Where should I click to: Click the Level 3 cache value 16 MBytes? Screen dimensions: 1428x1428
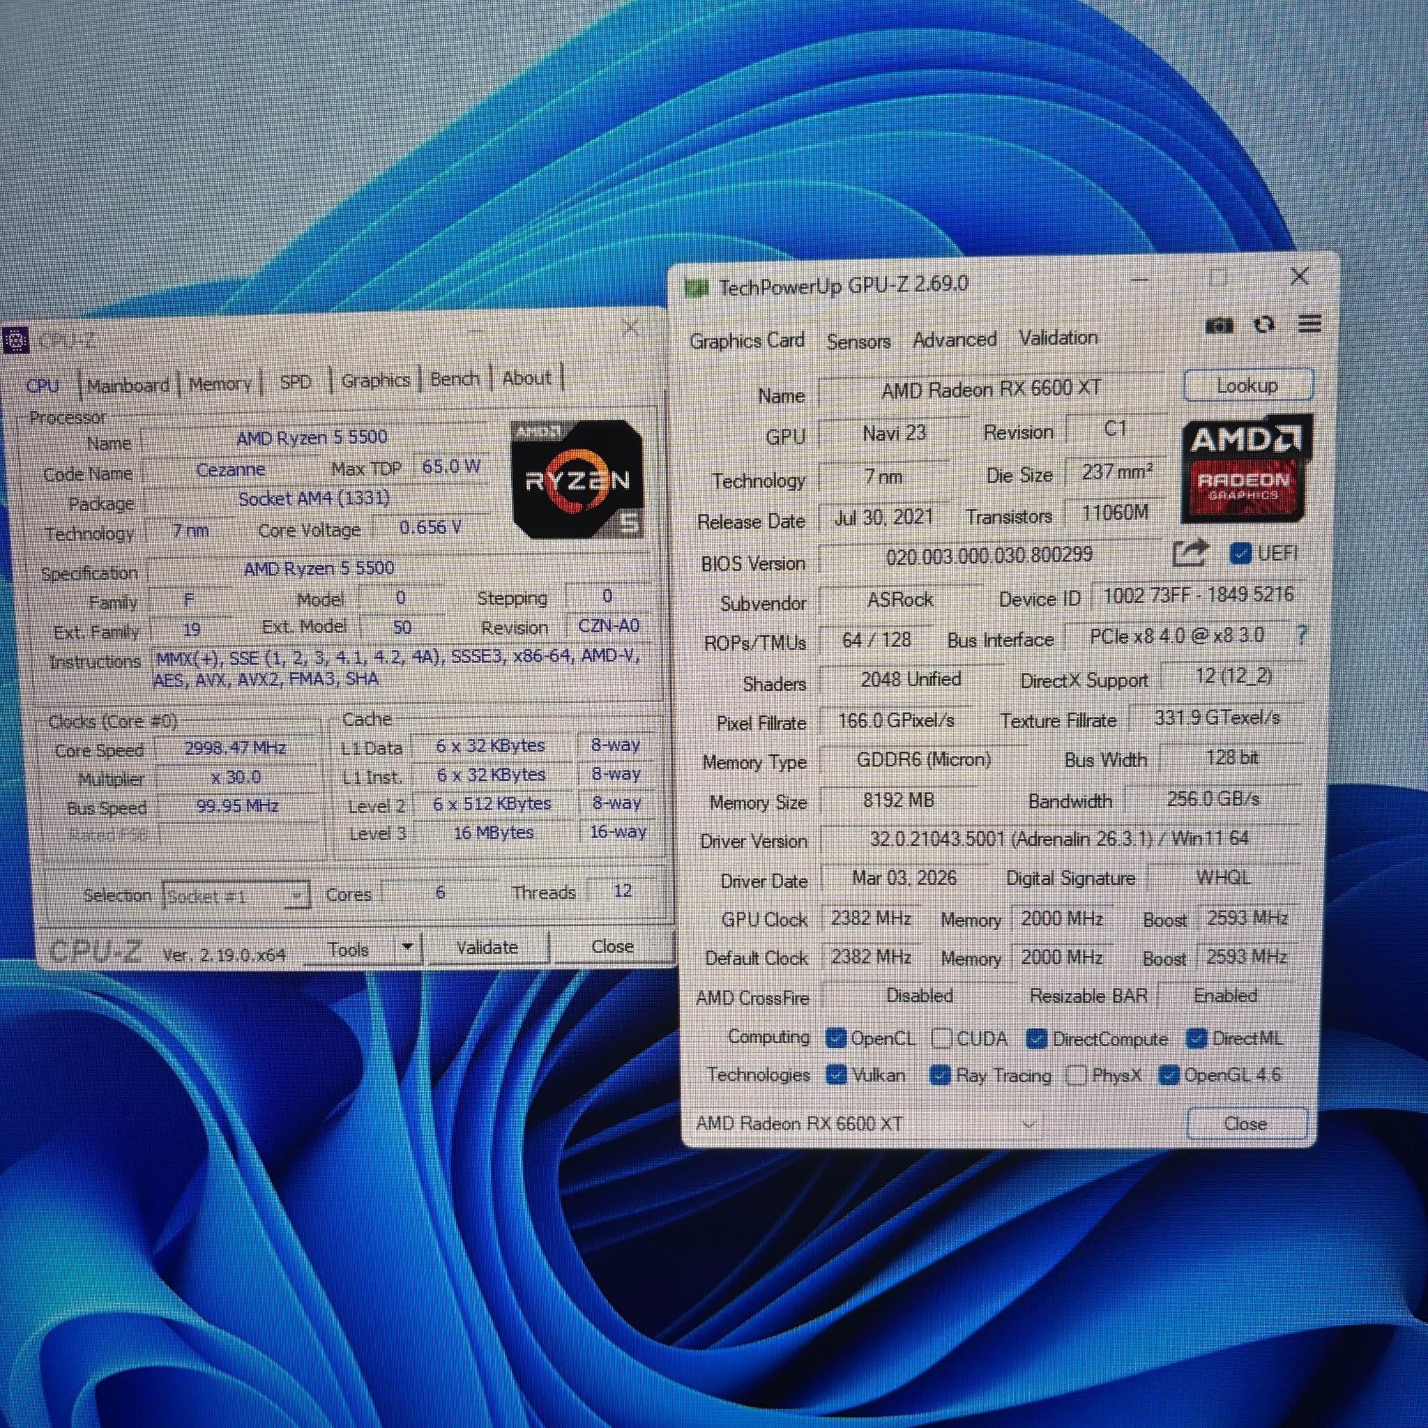[494, 833]
